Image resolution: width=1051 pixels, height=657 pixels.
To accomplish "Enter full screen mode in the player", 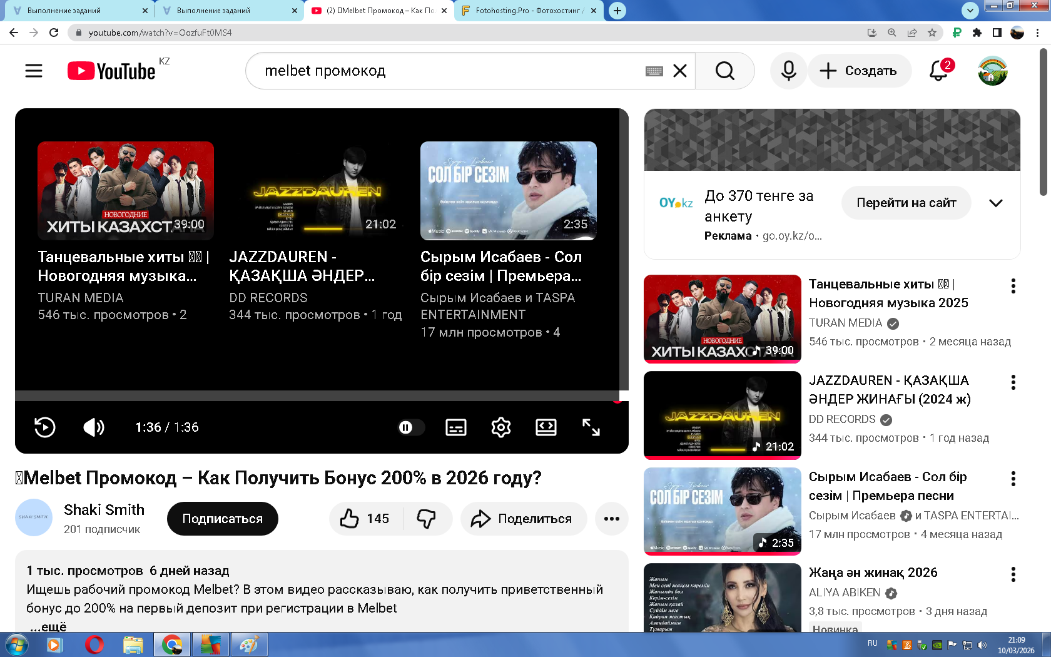I will (x=591, y=427).
